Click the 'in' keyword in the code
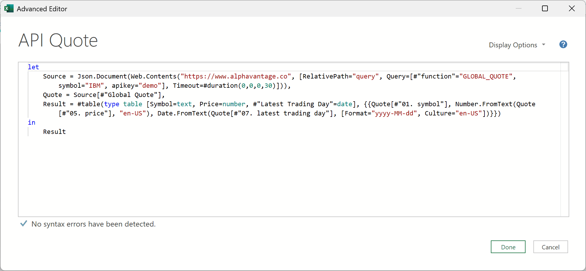This screenshot has width=586, height=271. [32, 122]
